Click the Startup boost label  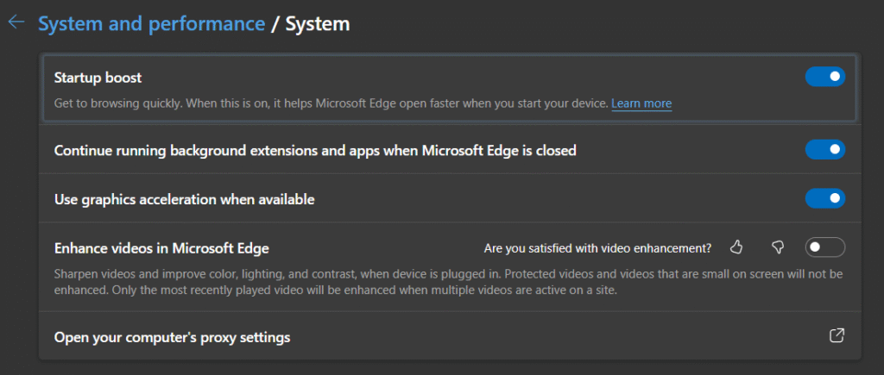(x=98, y=78)
